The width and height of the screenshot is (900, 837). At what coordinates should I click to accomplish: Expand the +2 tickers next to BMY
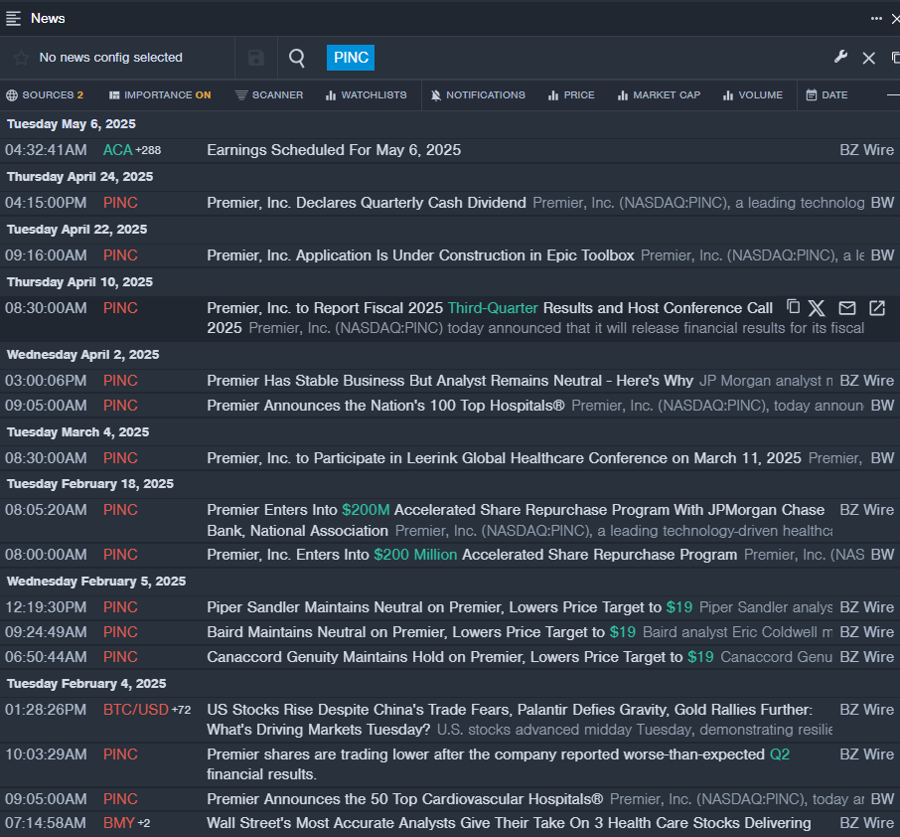pyautogui.click(x=143, y=823)
